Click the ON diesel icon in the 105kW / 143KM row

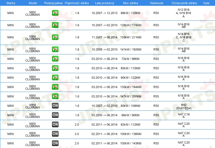pyautogui.click(x=55, y=143)
